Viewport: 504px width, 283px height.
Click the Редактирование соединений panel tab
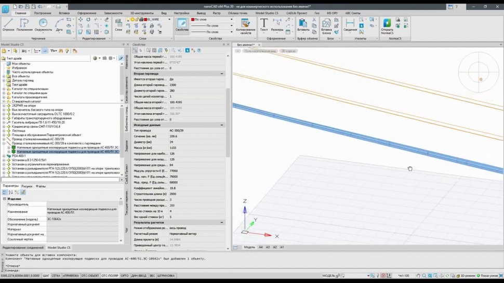point(22,248)
